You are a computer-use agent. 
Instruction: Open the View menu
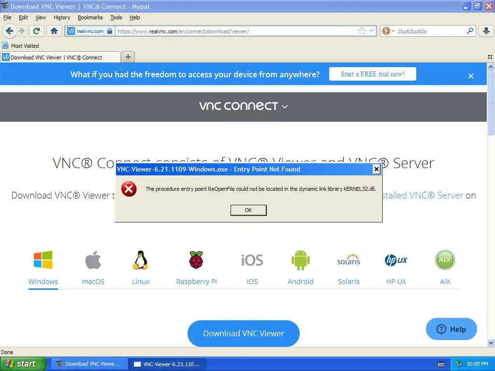point(41,17)
